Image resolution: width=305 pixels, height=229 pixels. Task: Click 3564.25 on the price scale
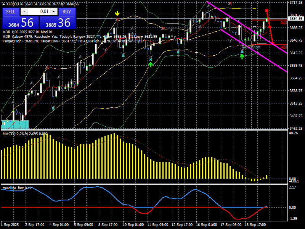tap(296, 78)
